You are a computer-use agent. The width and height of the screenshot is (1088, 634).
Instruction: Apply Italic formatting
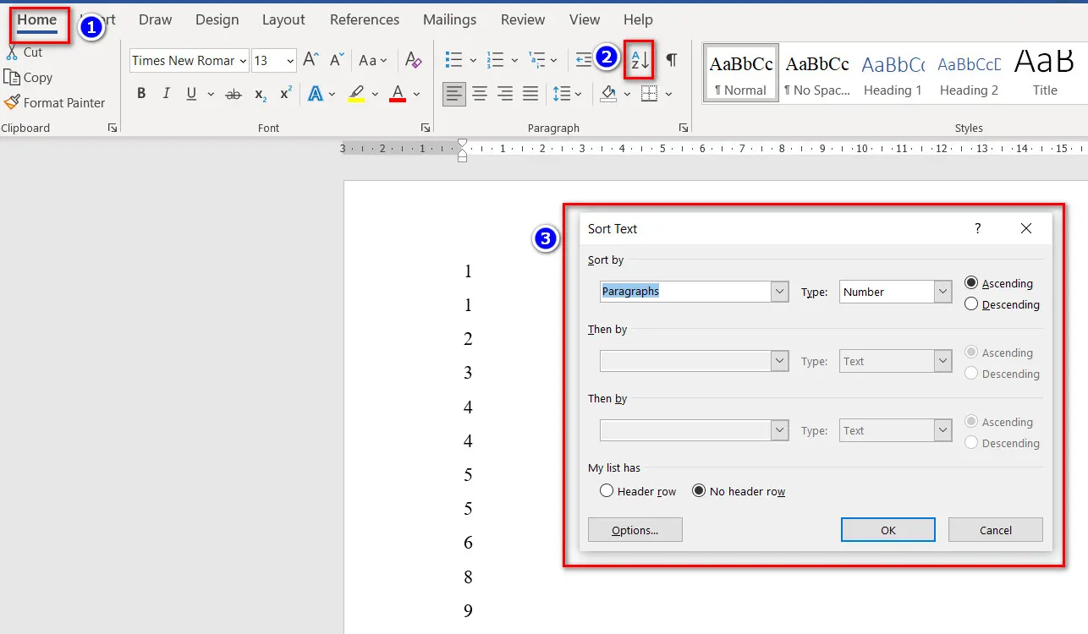click(x=166, y=94)
